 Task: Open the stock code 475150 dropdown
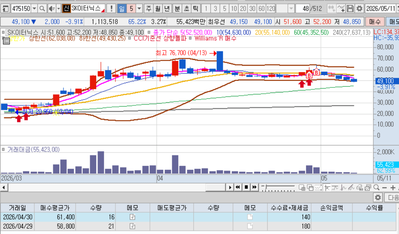[x=34, y=9]
